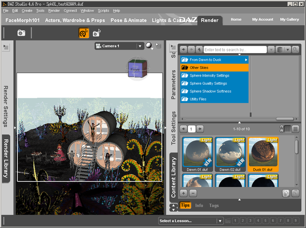Select the Info tab
This screenshot has height=228, width=306.
click(199, 206)
